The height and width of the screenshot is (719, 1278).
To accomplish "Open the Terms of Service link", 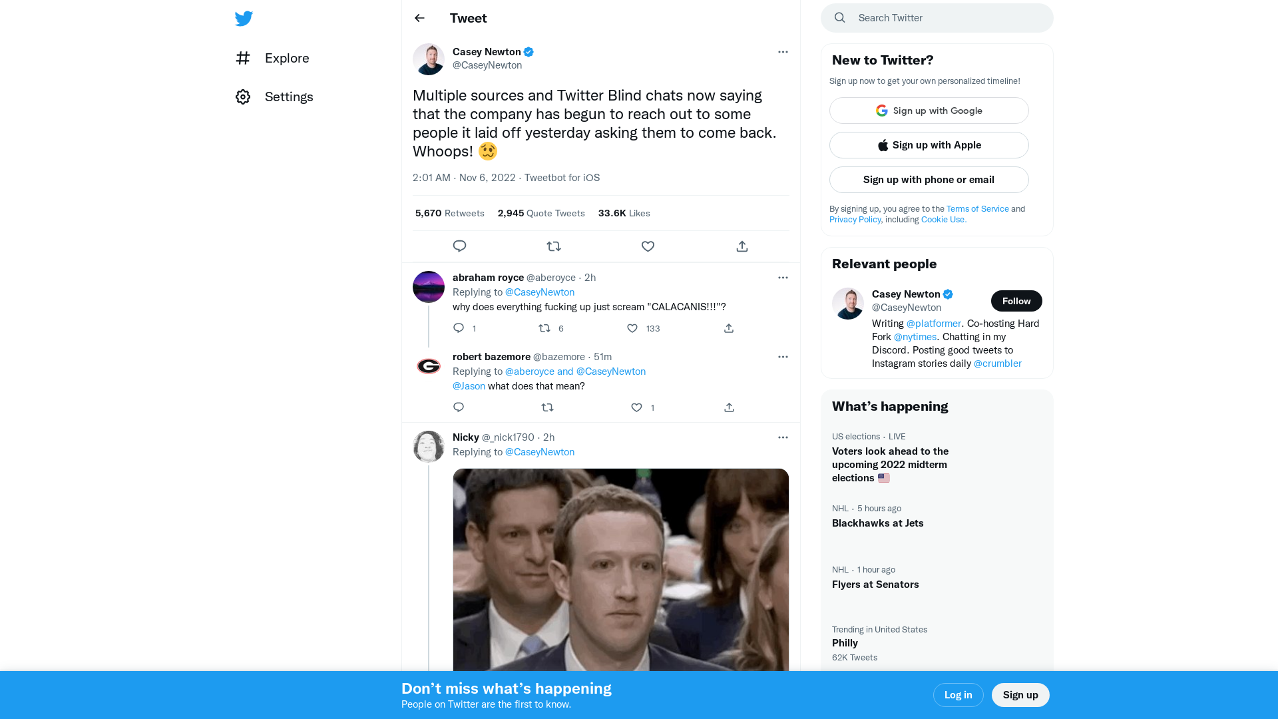I will (x=977, y=208).
